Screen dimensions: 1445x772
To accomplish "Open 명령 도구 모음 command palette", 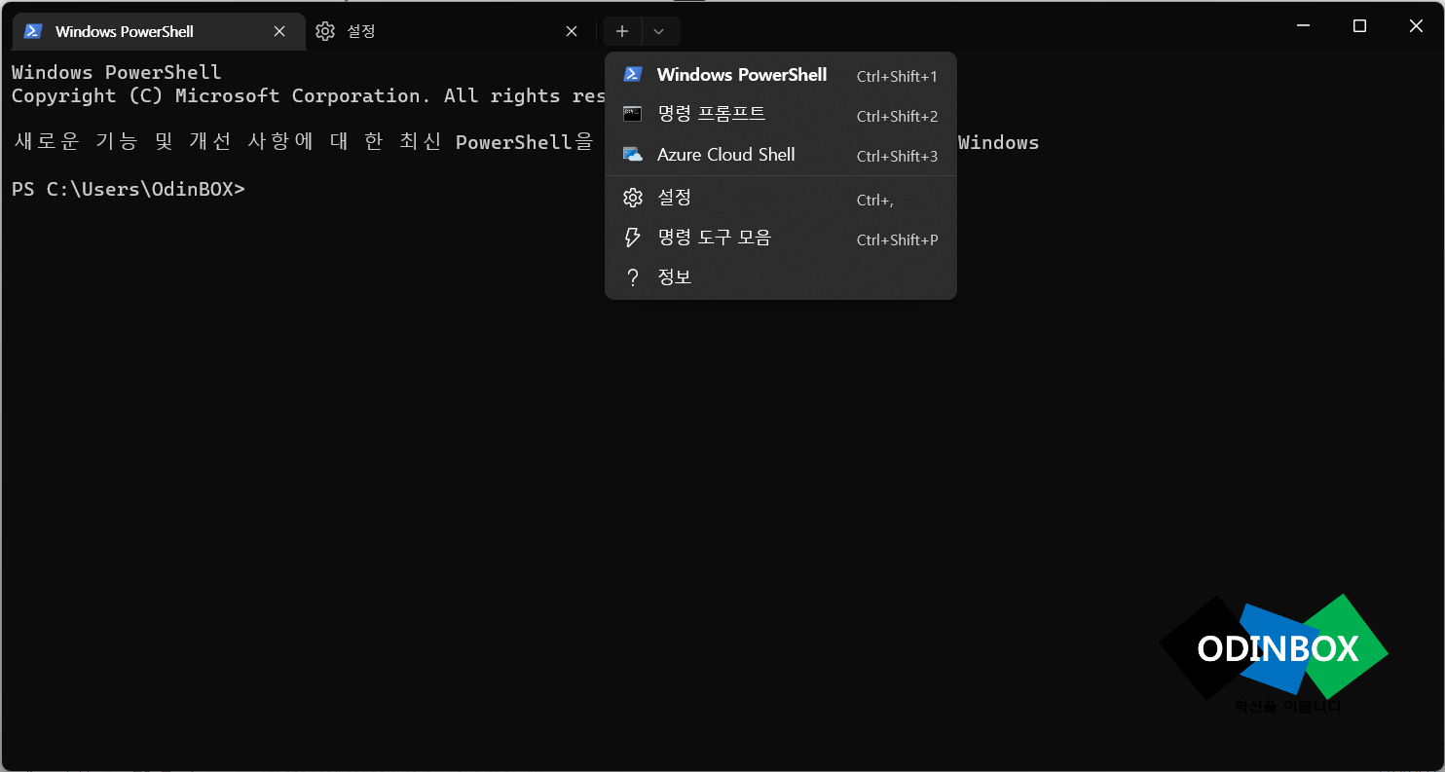I will 781,239.
